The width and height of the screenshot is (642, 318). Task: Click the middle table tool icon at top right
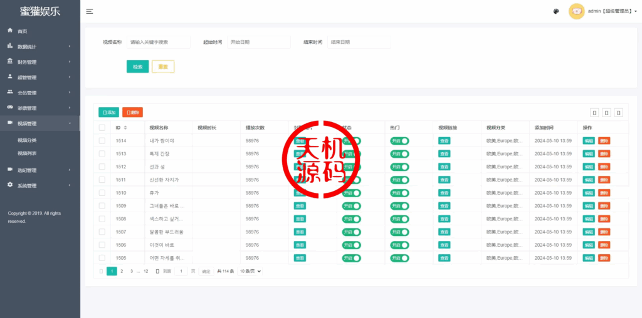[606, 113]
